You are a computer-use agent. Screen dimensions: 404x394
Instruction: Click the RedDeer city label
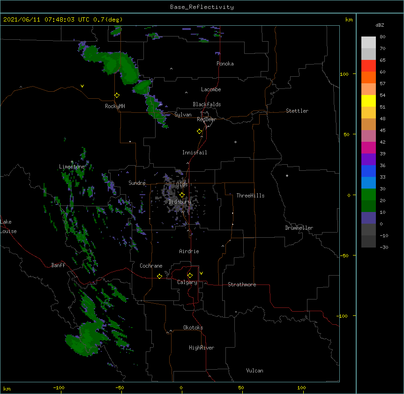206,119
